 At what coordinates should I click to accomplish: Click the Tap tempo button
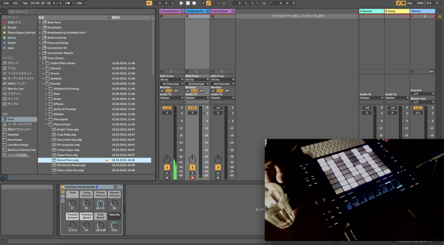click(x=25, y=3)
